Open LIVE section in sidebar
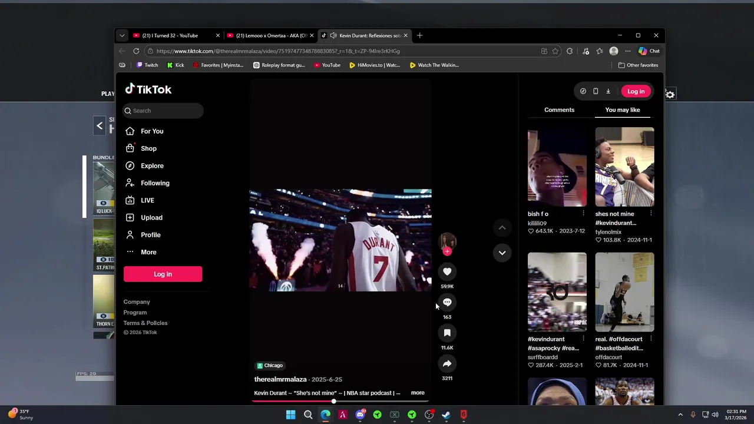The image size is (754, 424). pyautogui.click(x=147, y=200)
